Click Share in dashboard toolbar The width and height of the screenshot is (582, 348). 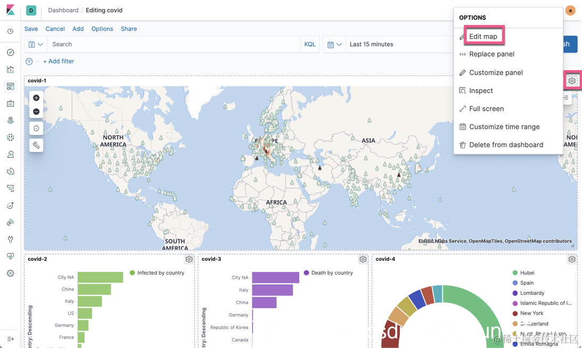coord(129,29)
